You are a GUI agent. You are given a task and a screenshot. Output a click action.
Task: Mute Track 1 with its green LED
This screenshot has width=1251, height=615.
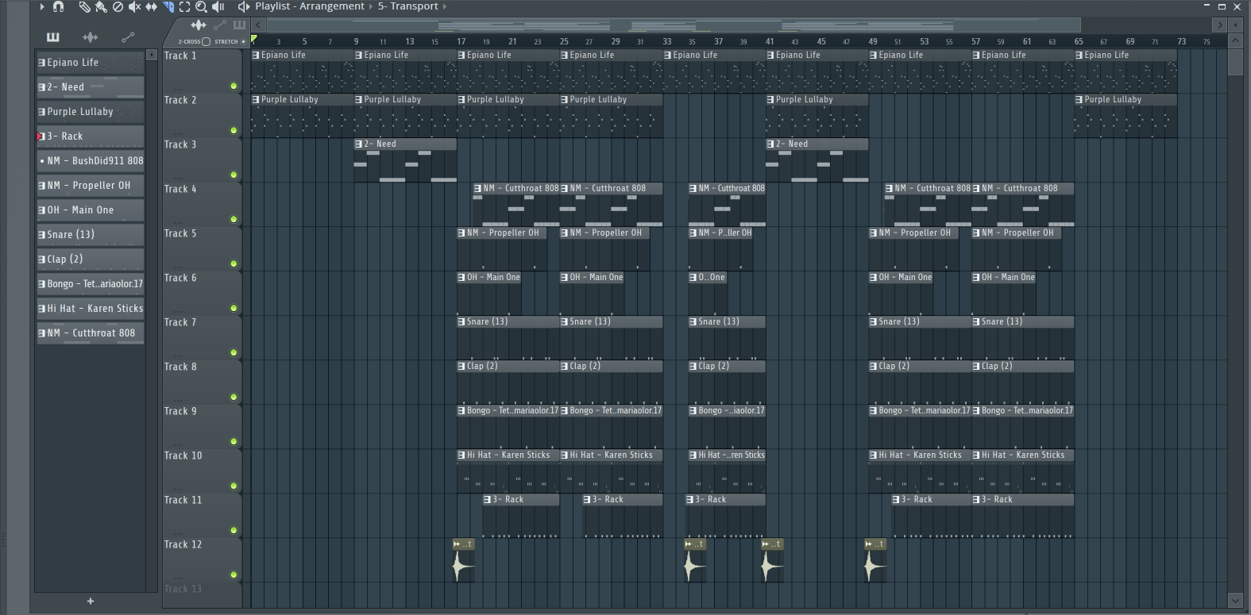[234, 86]
